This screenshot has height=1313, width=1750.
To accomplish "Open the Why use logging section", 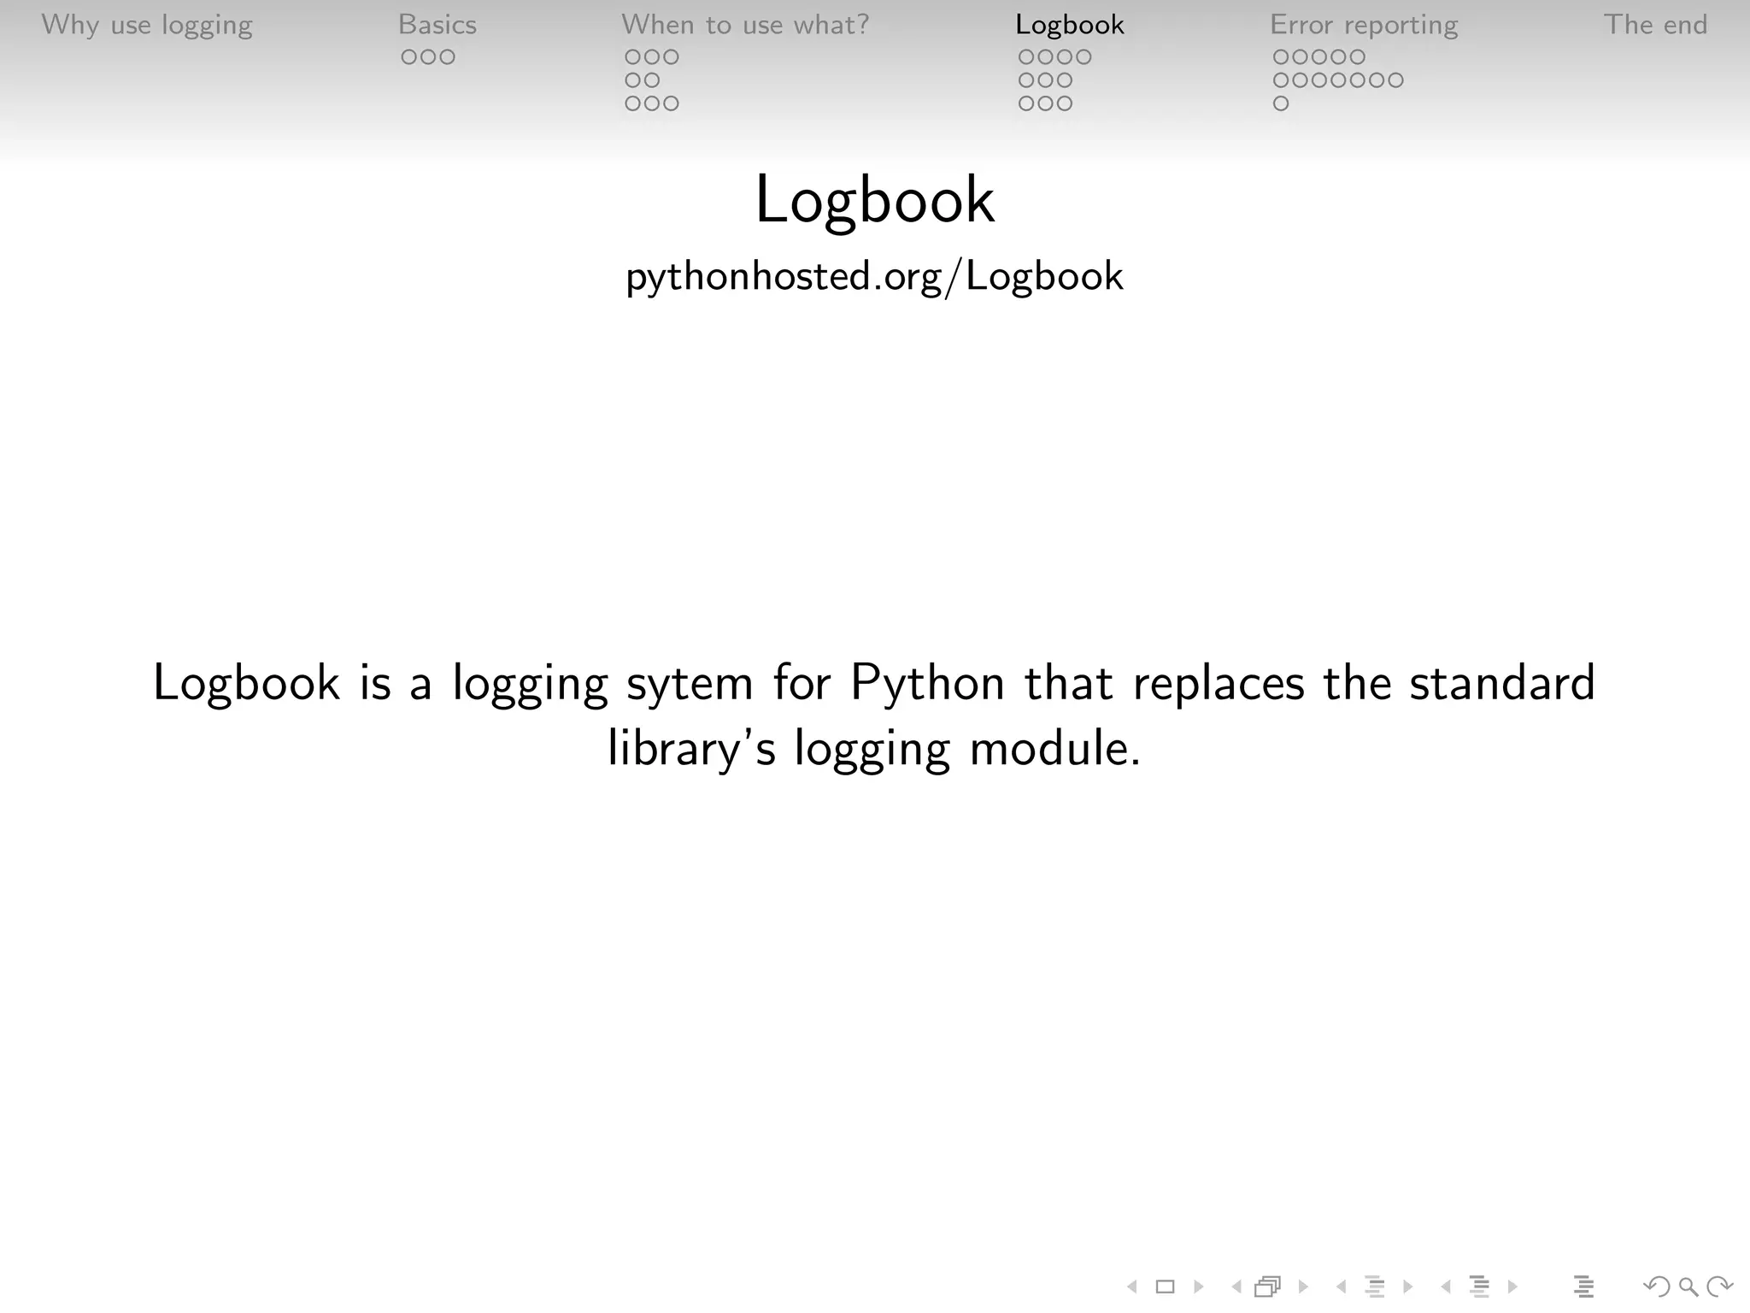I will click(147, 25).
